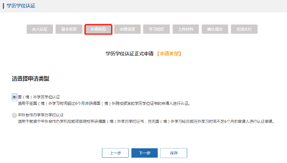Open the 基本信息 step tab
287x163 pixels.
click(69, 29)
